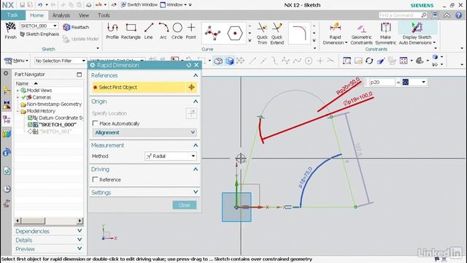This screenshot has height=263, width=467.
Task: Select Non-timestamp Geometry folder
Action: click(x=50, y=104)
